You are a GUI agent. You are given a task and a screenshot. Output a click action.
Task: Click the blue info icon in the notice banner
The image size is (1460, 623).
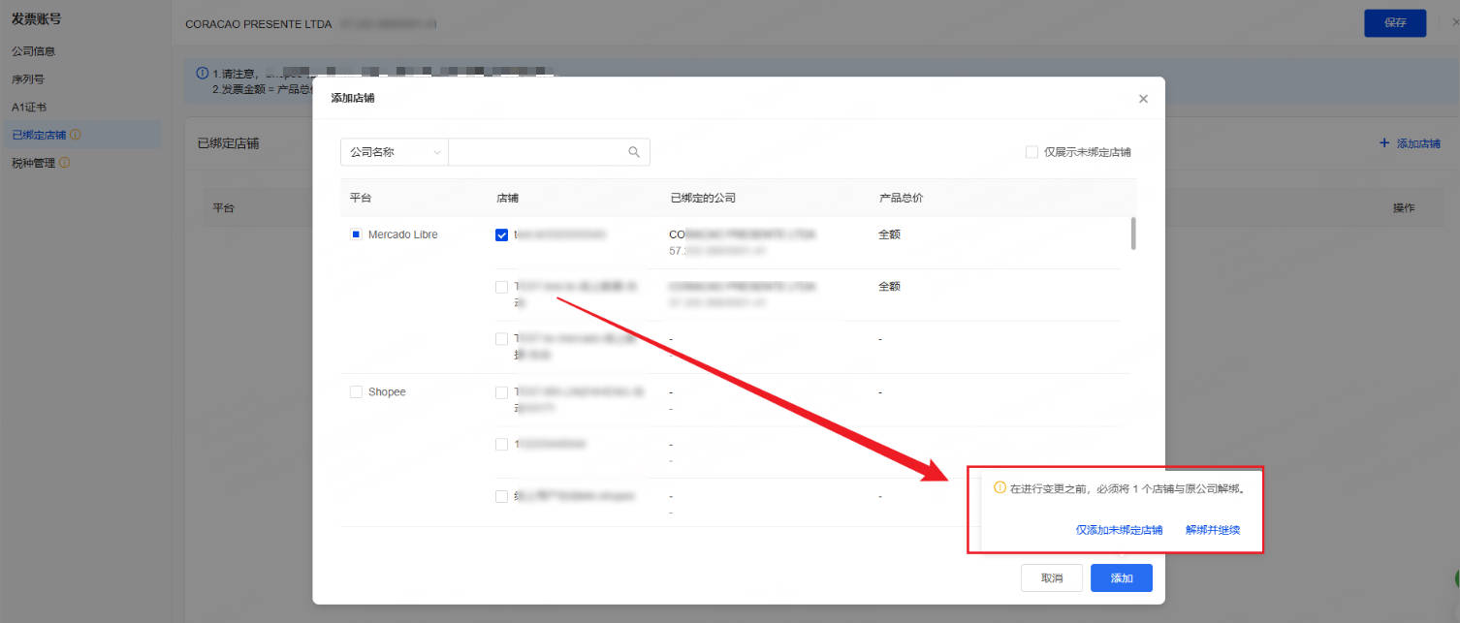[x=202, y=74]
